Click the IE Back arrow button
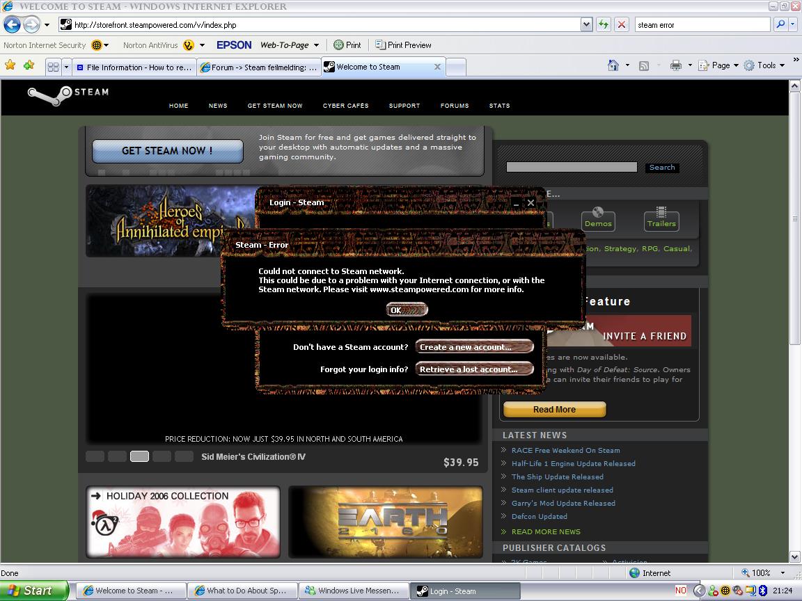 pos(13,24)
